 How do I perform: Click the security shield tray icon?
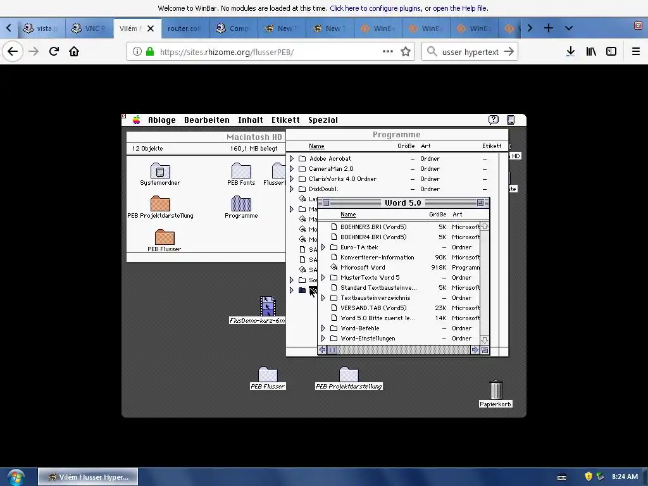point(589,477)
